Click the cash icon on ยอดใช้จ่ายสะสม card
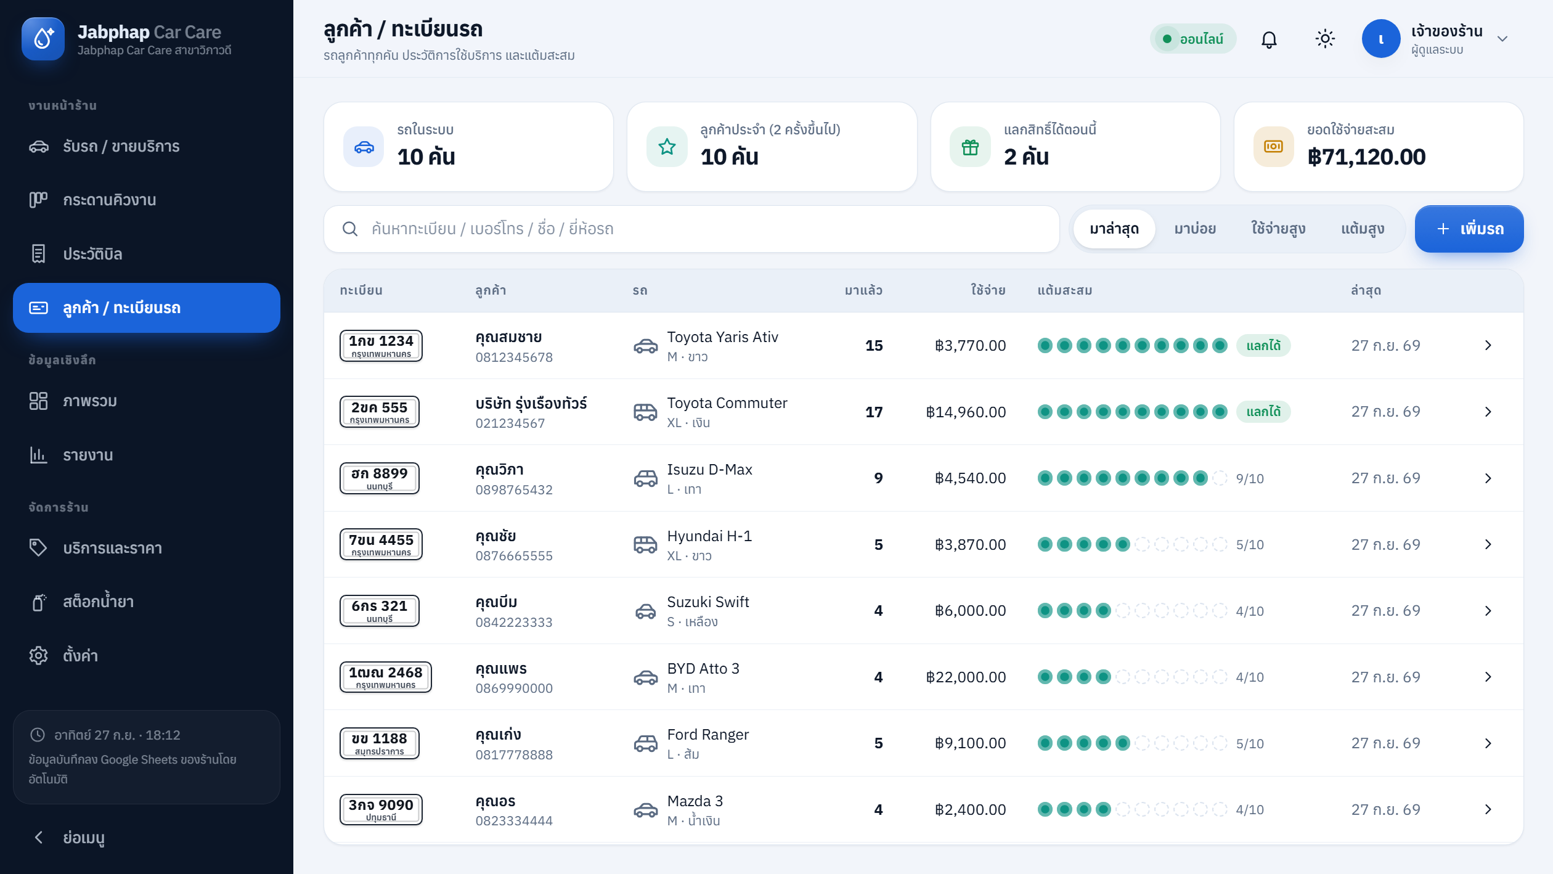The height and width of the screenshot is (874, 1553). [1273, 147]
